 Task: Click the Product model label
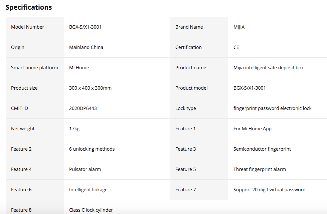[191, 88]
